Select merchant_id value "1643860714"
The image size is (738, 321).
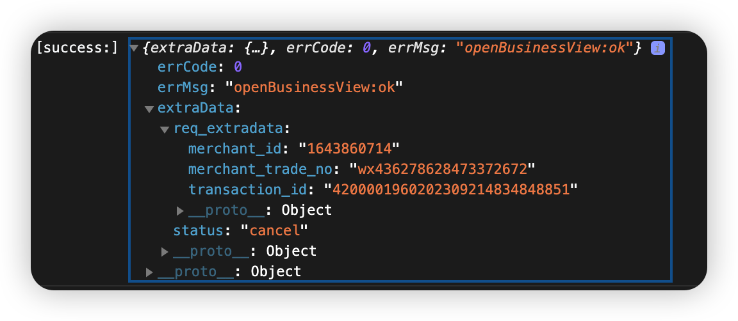point(349,149)
